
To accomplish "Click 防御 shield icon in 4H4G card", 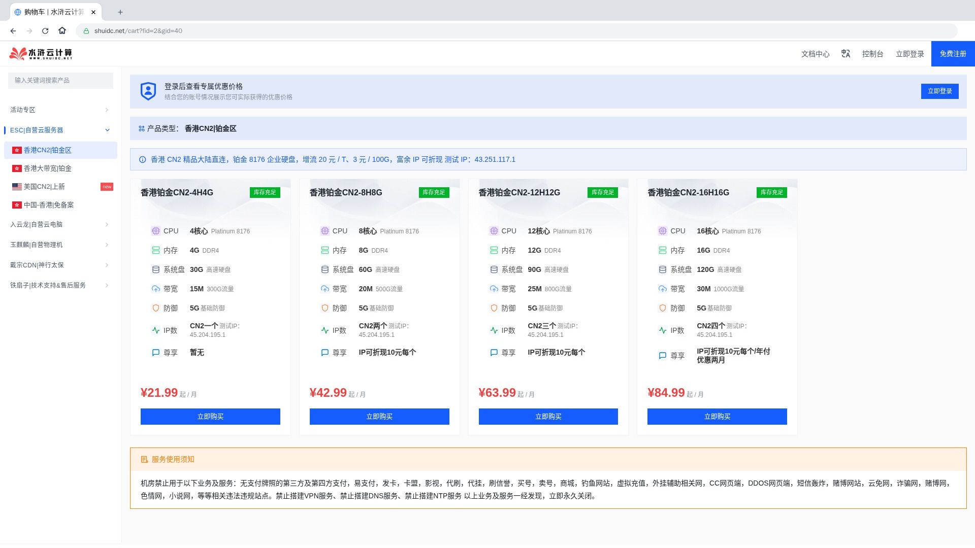I will tap(155, 309).
